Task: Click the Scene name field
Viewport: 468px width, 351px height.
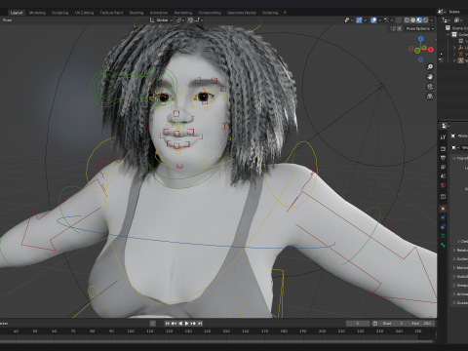Action: pos(457,12)
